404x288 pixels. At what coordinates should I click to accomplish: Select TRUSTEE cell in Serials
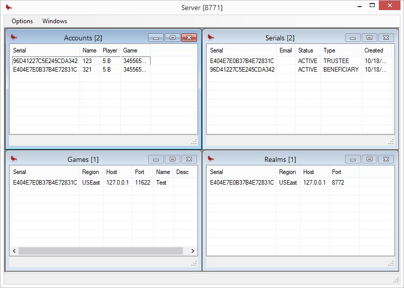pos(336,61)
